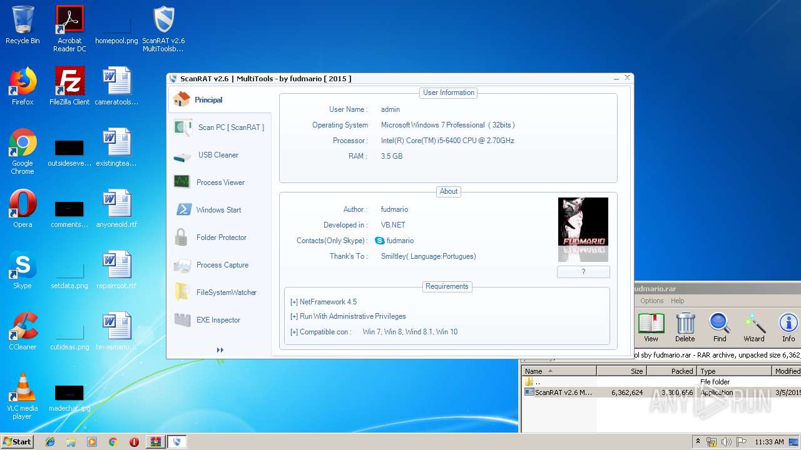Screen dimensions: 801x450
Task: Click the FileSystemWatcher folder icon
Action: (x=181, y=292)
